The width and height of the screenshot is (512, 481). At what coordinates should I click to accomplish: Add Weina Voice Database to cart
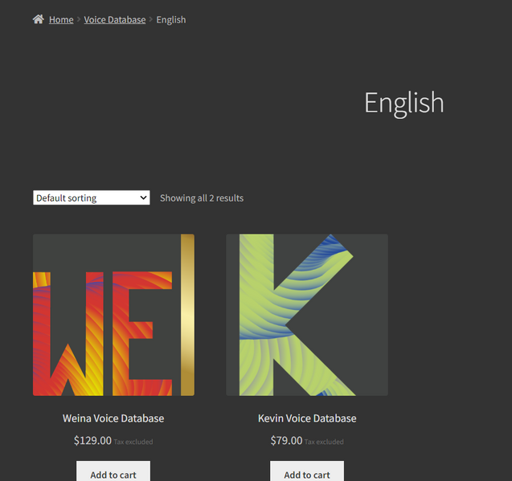coord(113,472)
